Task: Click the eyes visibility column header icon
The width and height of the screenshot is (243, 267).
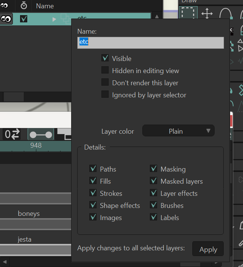Action: (x=4, y=6)
